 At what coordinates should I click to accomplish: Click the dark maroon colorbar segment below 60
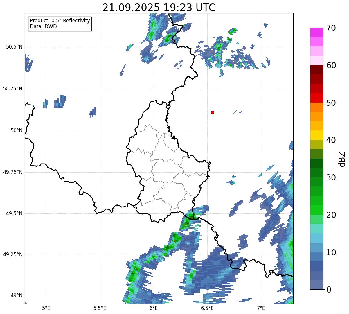tap(316, 70)
